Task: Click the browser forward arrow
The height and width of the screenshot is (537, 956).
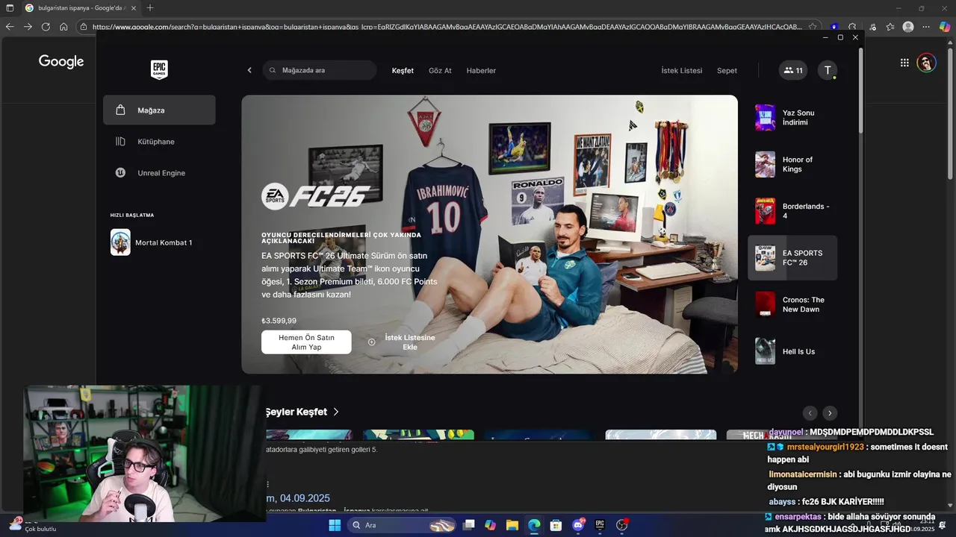Action: tap(28, 27)
